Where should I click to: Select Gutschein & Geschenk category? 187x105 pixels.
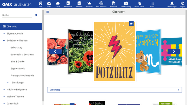(x=22, y=54)
